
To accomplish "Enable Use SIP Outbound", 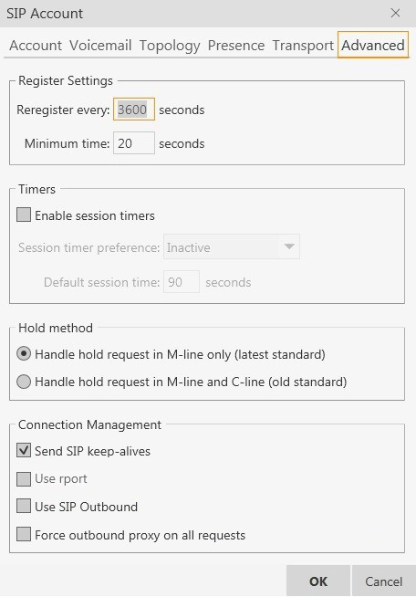I will 24,507.
